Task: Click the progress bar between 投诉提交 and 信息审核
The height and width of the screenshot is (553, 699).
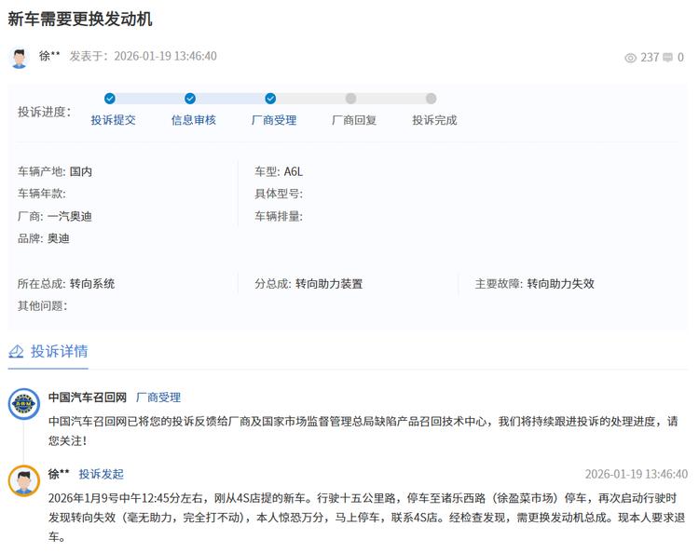Action: click(x=150, y=99)
